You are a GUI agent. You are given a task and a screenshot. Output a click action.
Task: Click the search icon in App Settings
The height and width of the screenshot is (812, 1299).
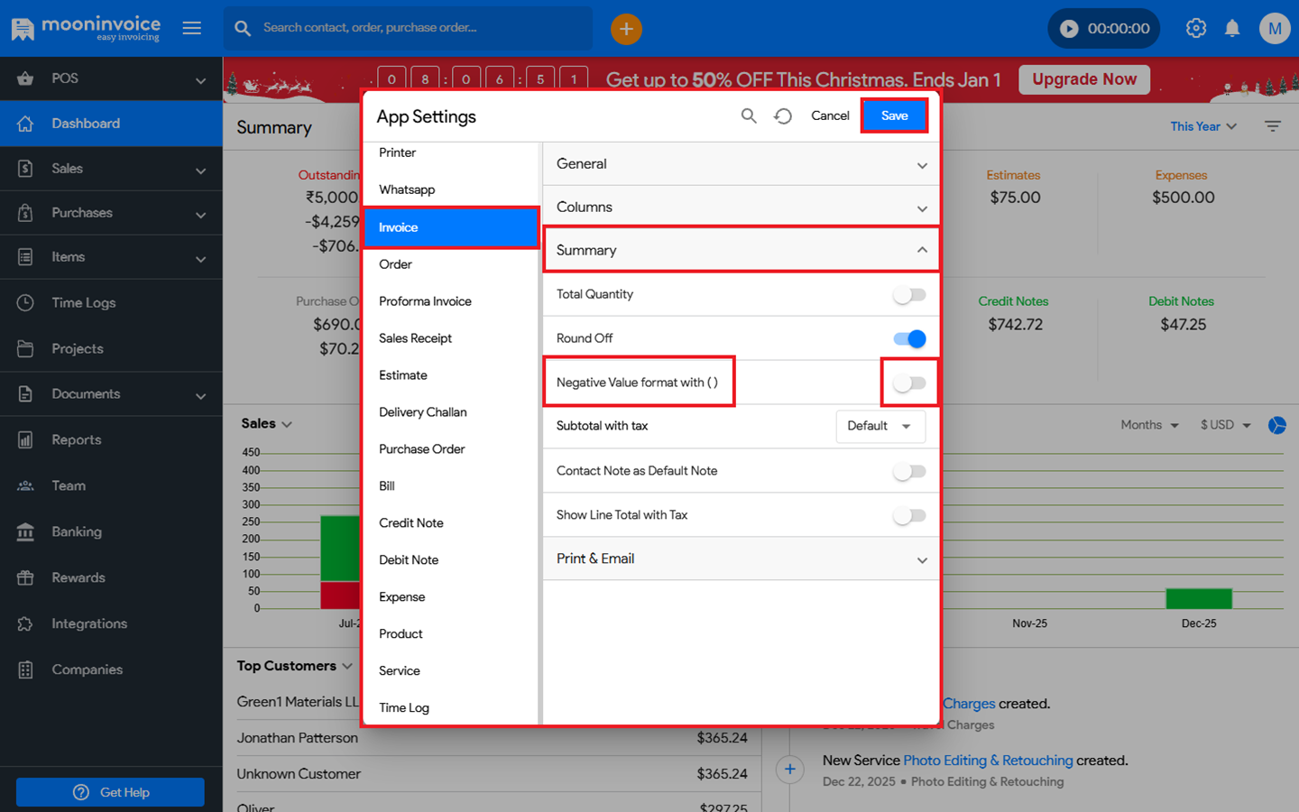click(x=749, y=116)
